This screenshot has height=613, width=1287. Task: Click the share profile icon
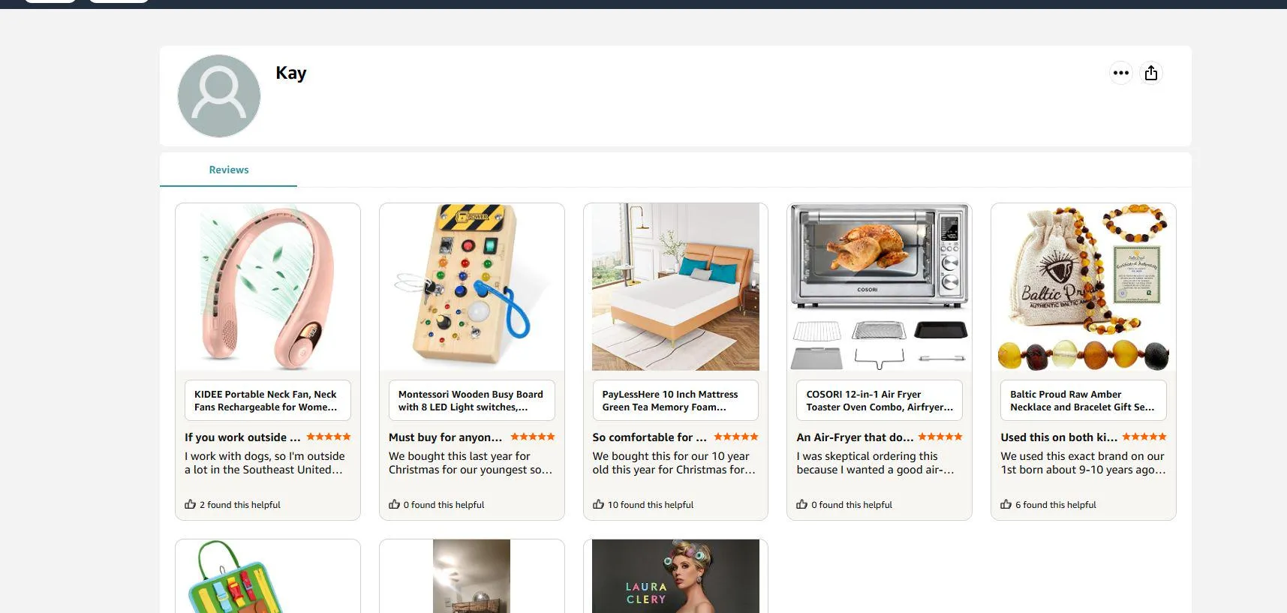tap(1151, 73)
